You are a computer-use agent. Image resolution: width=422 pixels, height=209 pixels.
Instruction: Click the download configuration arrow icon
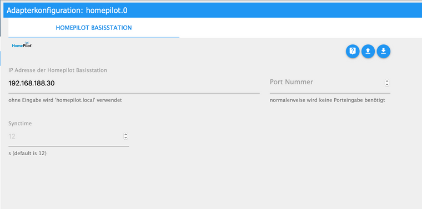384,51
